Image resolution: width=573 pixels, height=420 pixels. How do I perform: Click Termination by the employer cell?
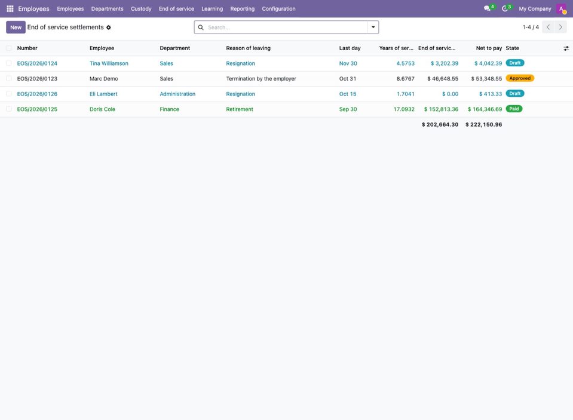coord(261,79)
